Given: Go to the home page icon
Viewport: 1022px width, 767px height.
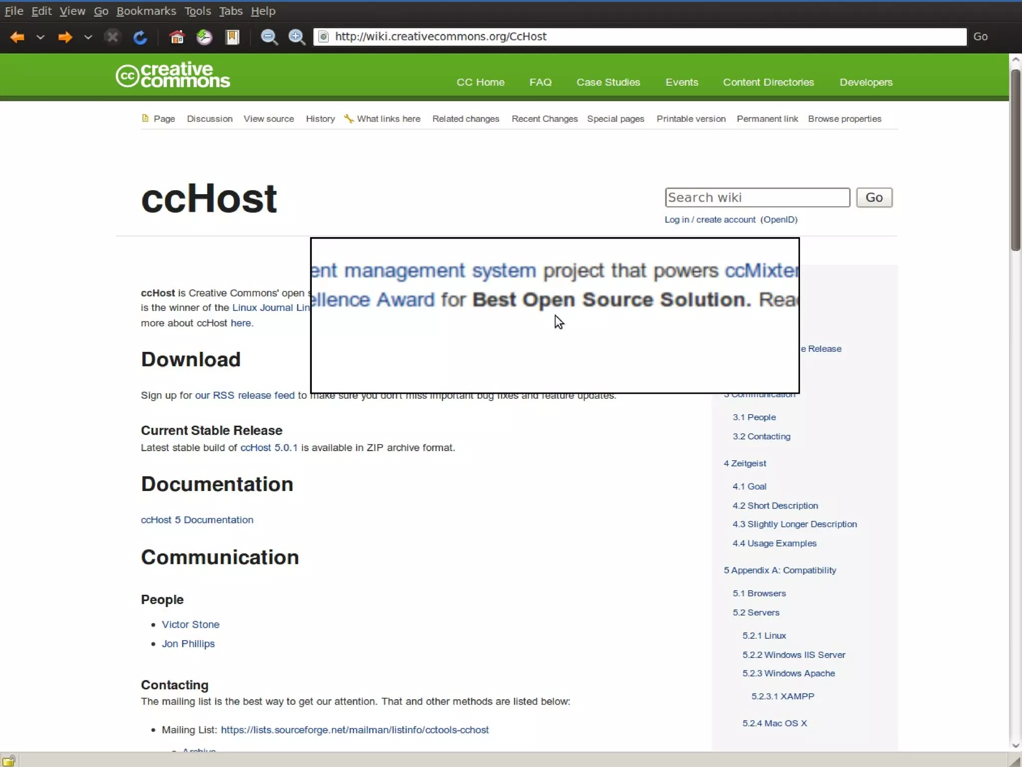Looking at the screenshot, I should (177, 37).
